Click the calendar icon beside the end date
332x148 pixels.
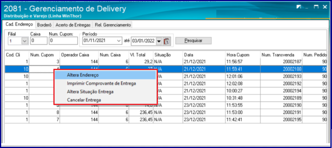point(166,41)
